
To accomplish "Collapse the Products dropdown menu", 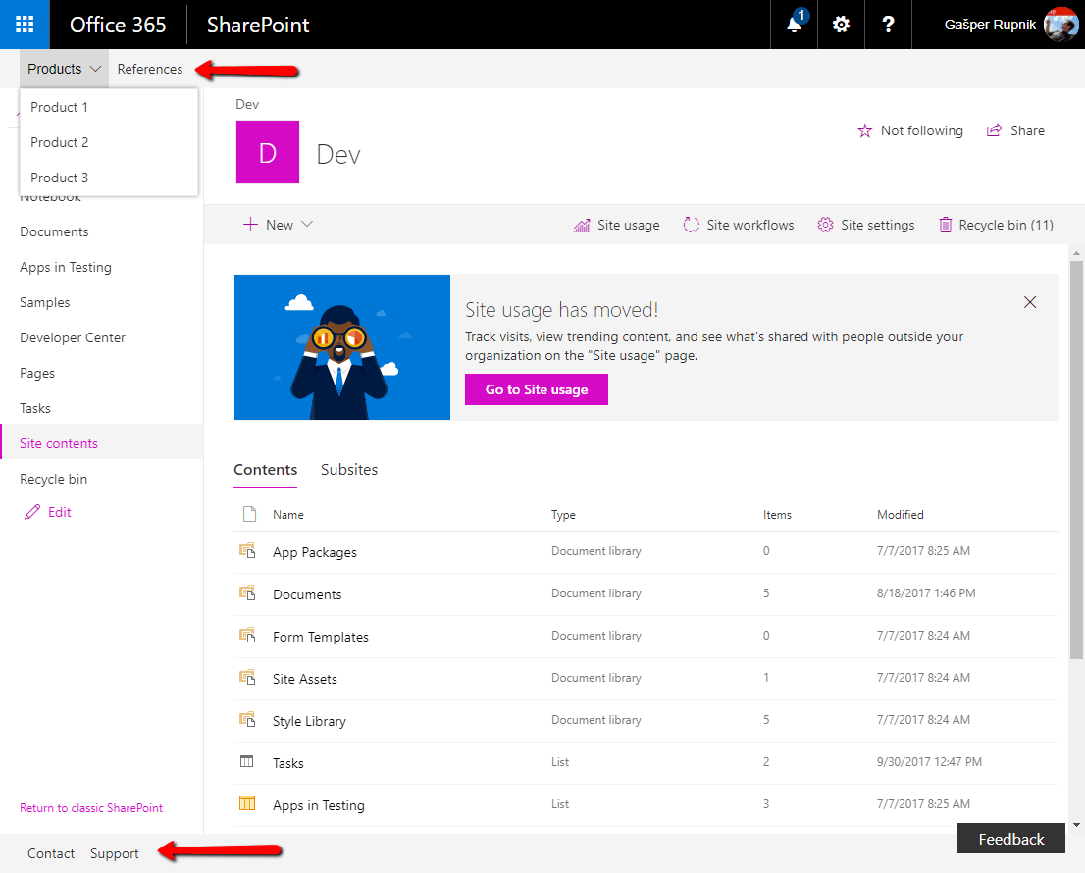I will 64,69.
